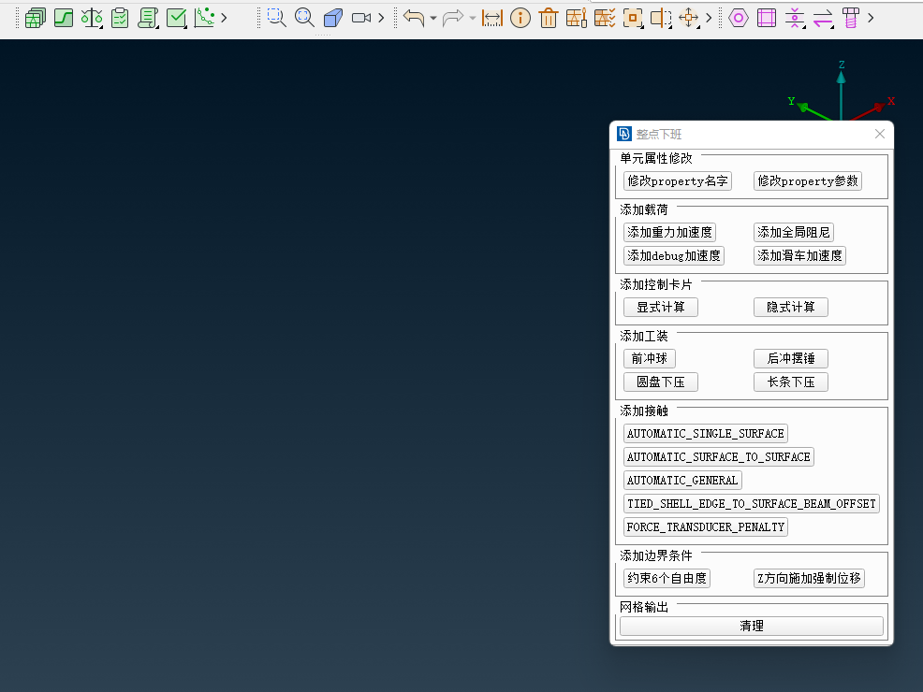Click the green clipboard checklist icon

(120, 18)
